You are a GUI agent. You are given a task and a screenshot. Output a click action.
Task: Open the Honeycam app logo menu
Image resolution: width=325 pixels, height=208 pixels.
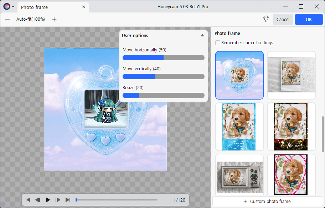click(7, 6)
